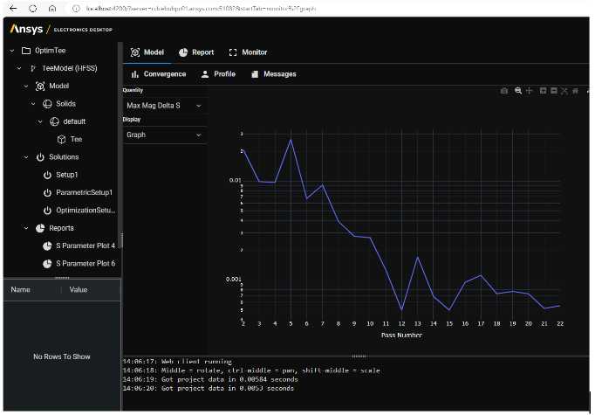Click the OptimizationSetup power icon

(x=47, y=211)
